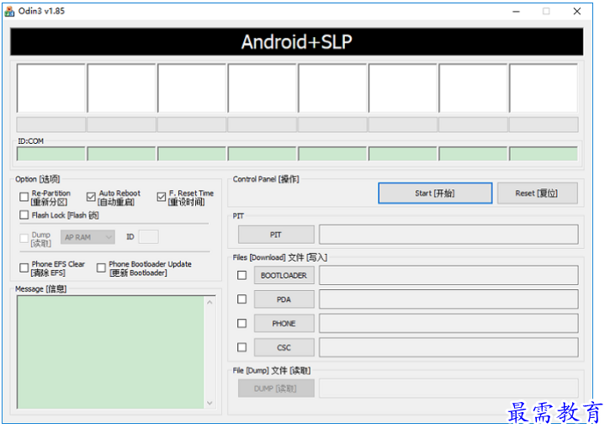The image size is (610, 439).
Task: Click the first ID:COM port slot
Action: pyautogui.click(x=51, y=154)
